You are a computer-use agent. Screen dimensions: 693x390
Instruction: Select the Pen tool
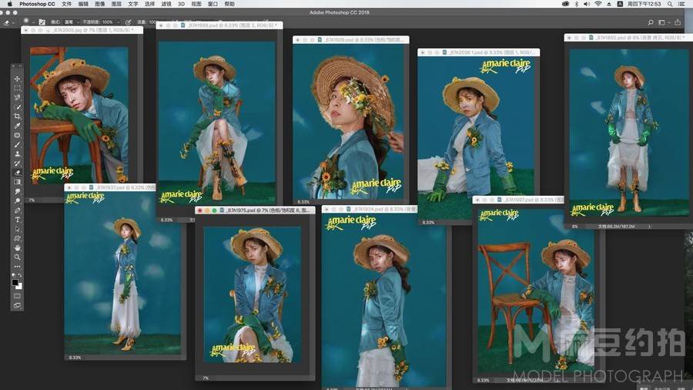pyautogui.click(x=17, y=210)
